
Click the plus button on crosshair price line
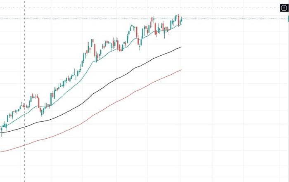point(284,8)
